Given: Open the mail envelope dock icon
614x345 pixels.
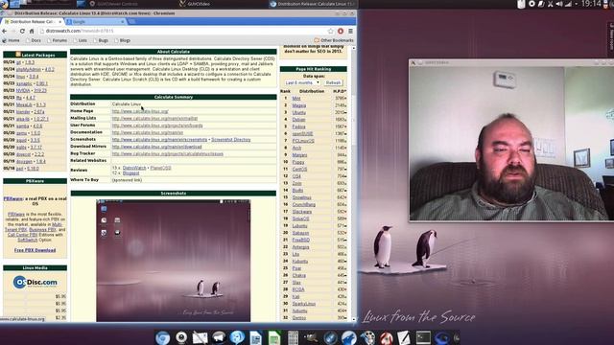Looking at the screenshot, I should (x=200, y=337).
